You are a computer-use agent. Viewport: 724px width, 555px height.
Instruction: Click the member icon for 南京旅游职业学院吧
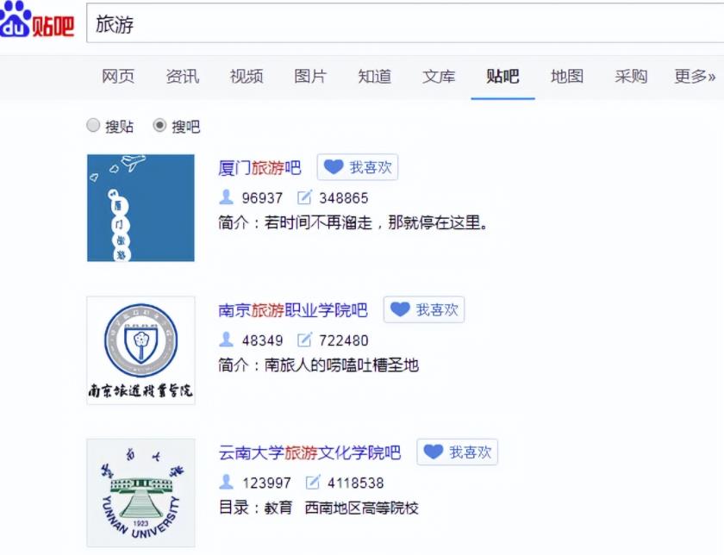click(227, 340)
